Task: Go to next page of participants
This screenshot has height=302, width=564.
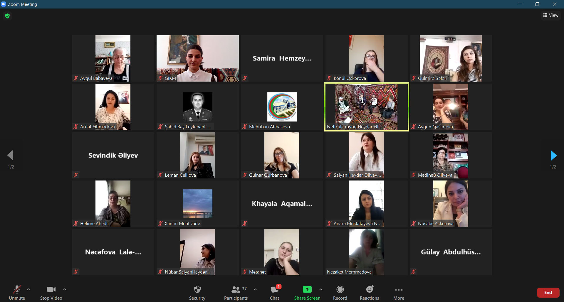Action: [553, 156]
